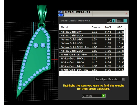Click the horizontal scrollbar of metal list
This screenshot has width=140, height=105.
coord(90,74)
